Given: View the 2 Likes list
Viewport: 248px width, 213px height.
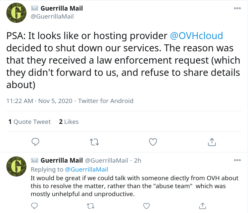Looking at the screenshot, I should pyautogui.click(x=69, y=122).
